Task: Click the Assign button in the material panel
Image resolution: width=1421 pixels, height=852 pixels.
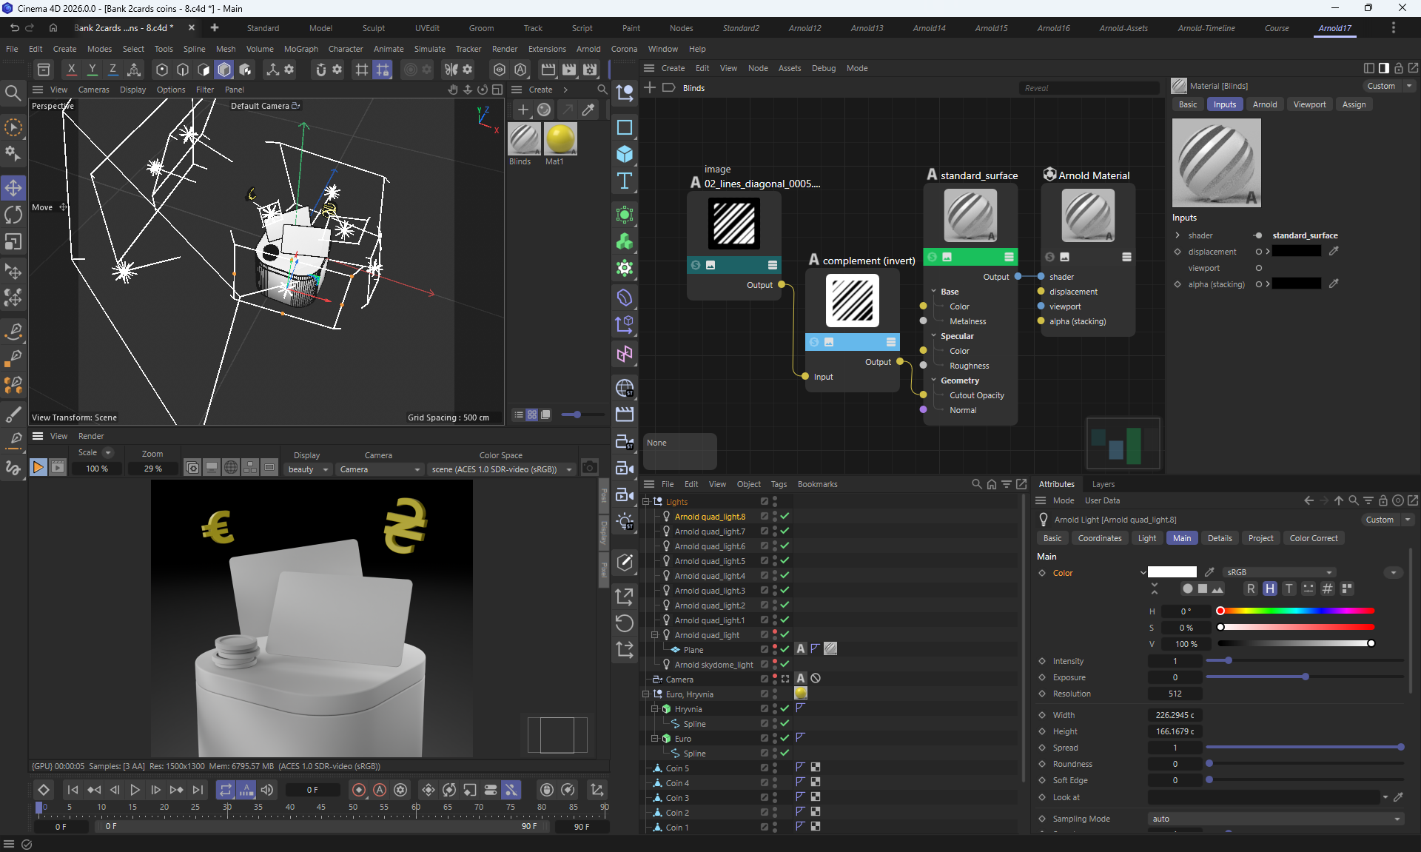Action: coord(1354,104)
